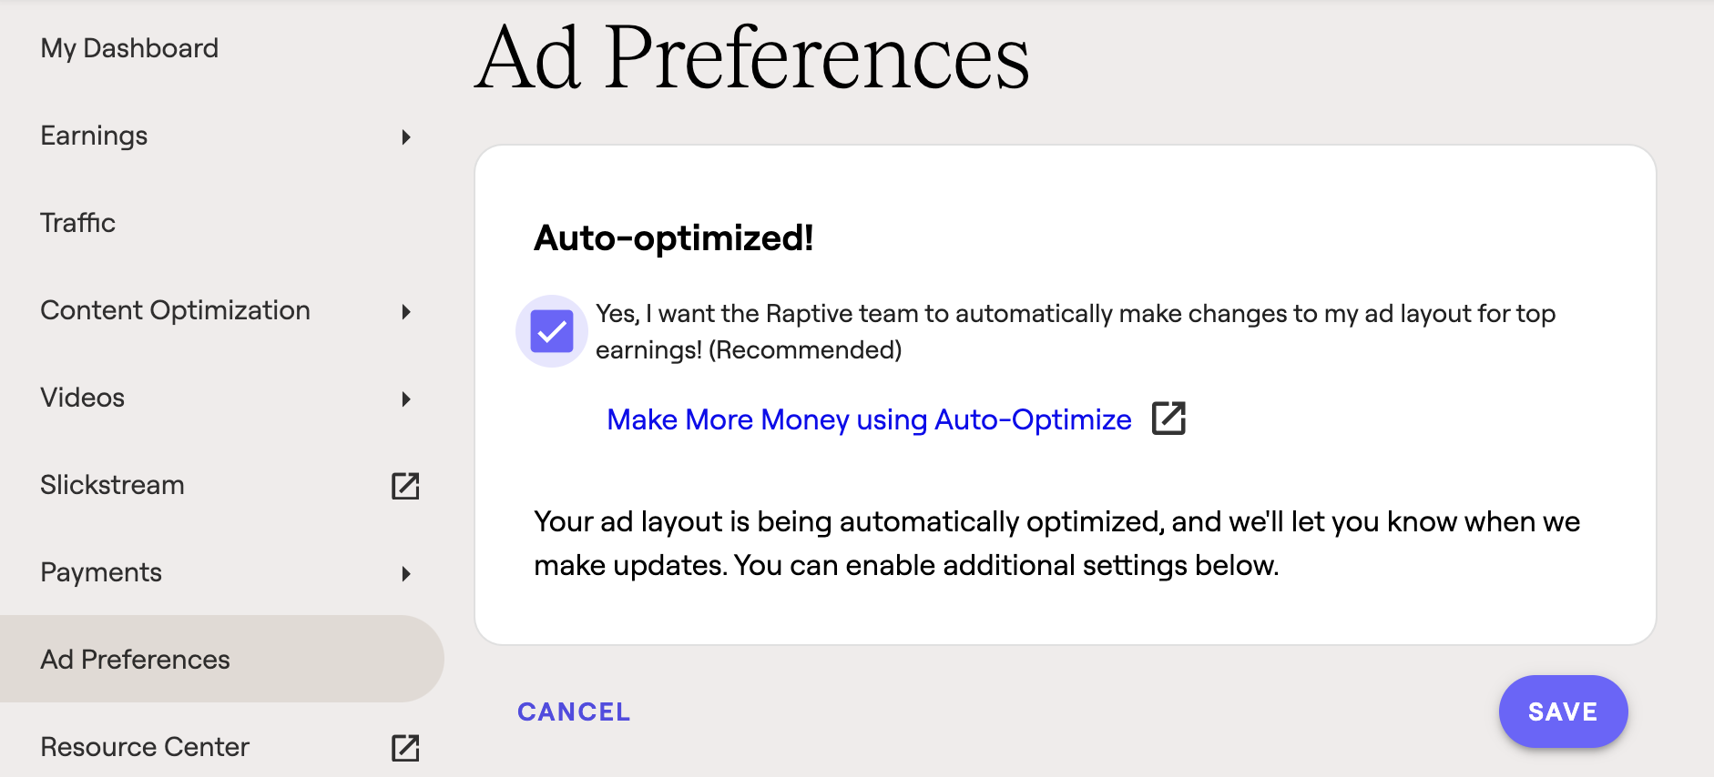Select Content Optimization menu label

(176, 310)
